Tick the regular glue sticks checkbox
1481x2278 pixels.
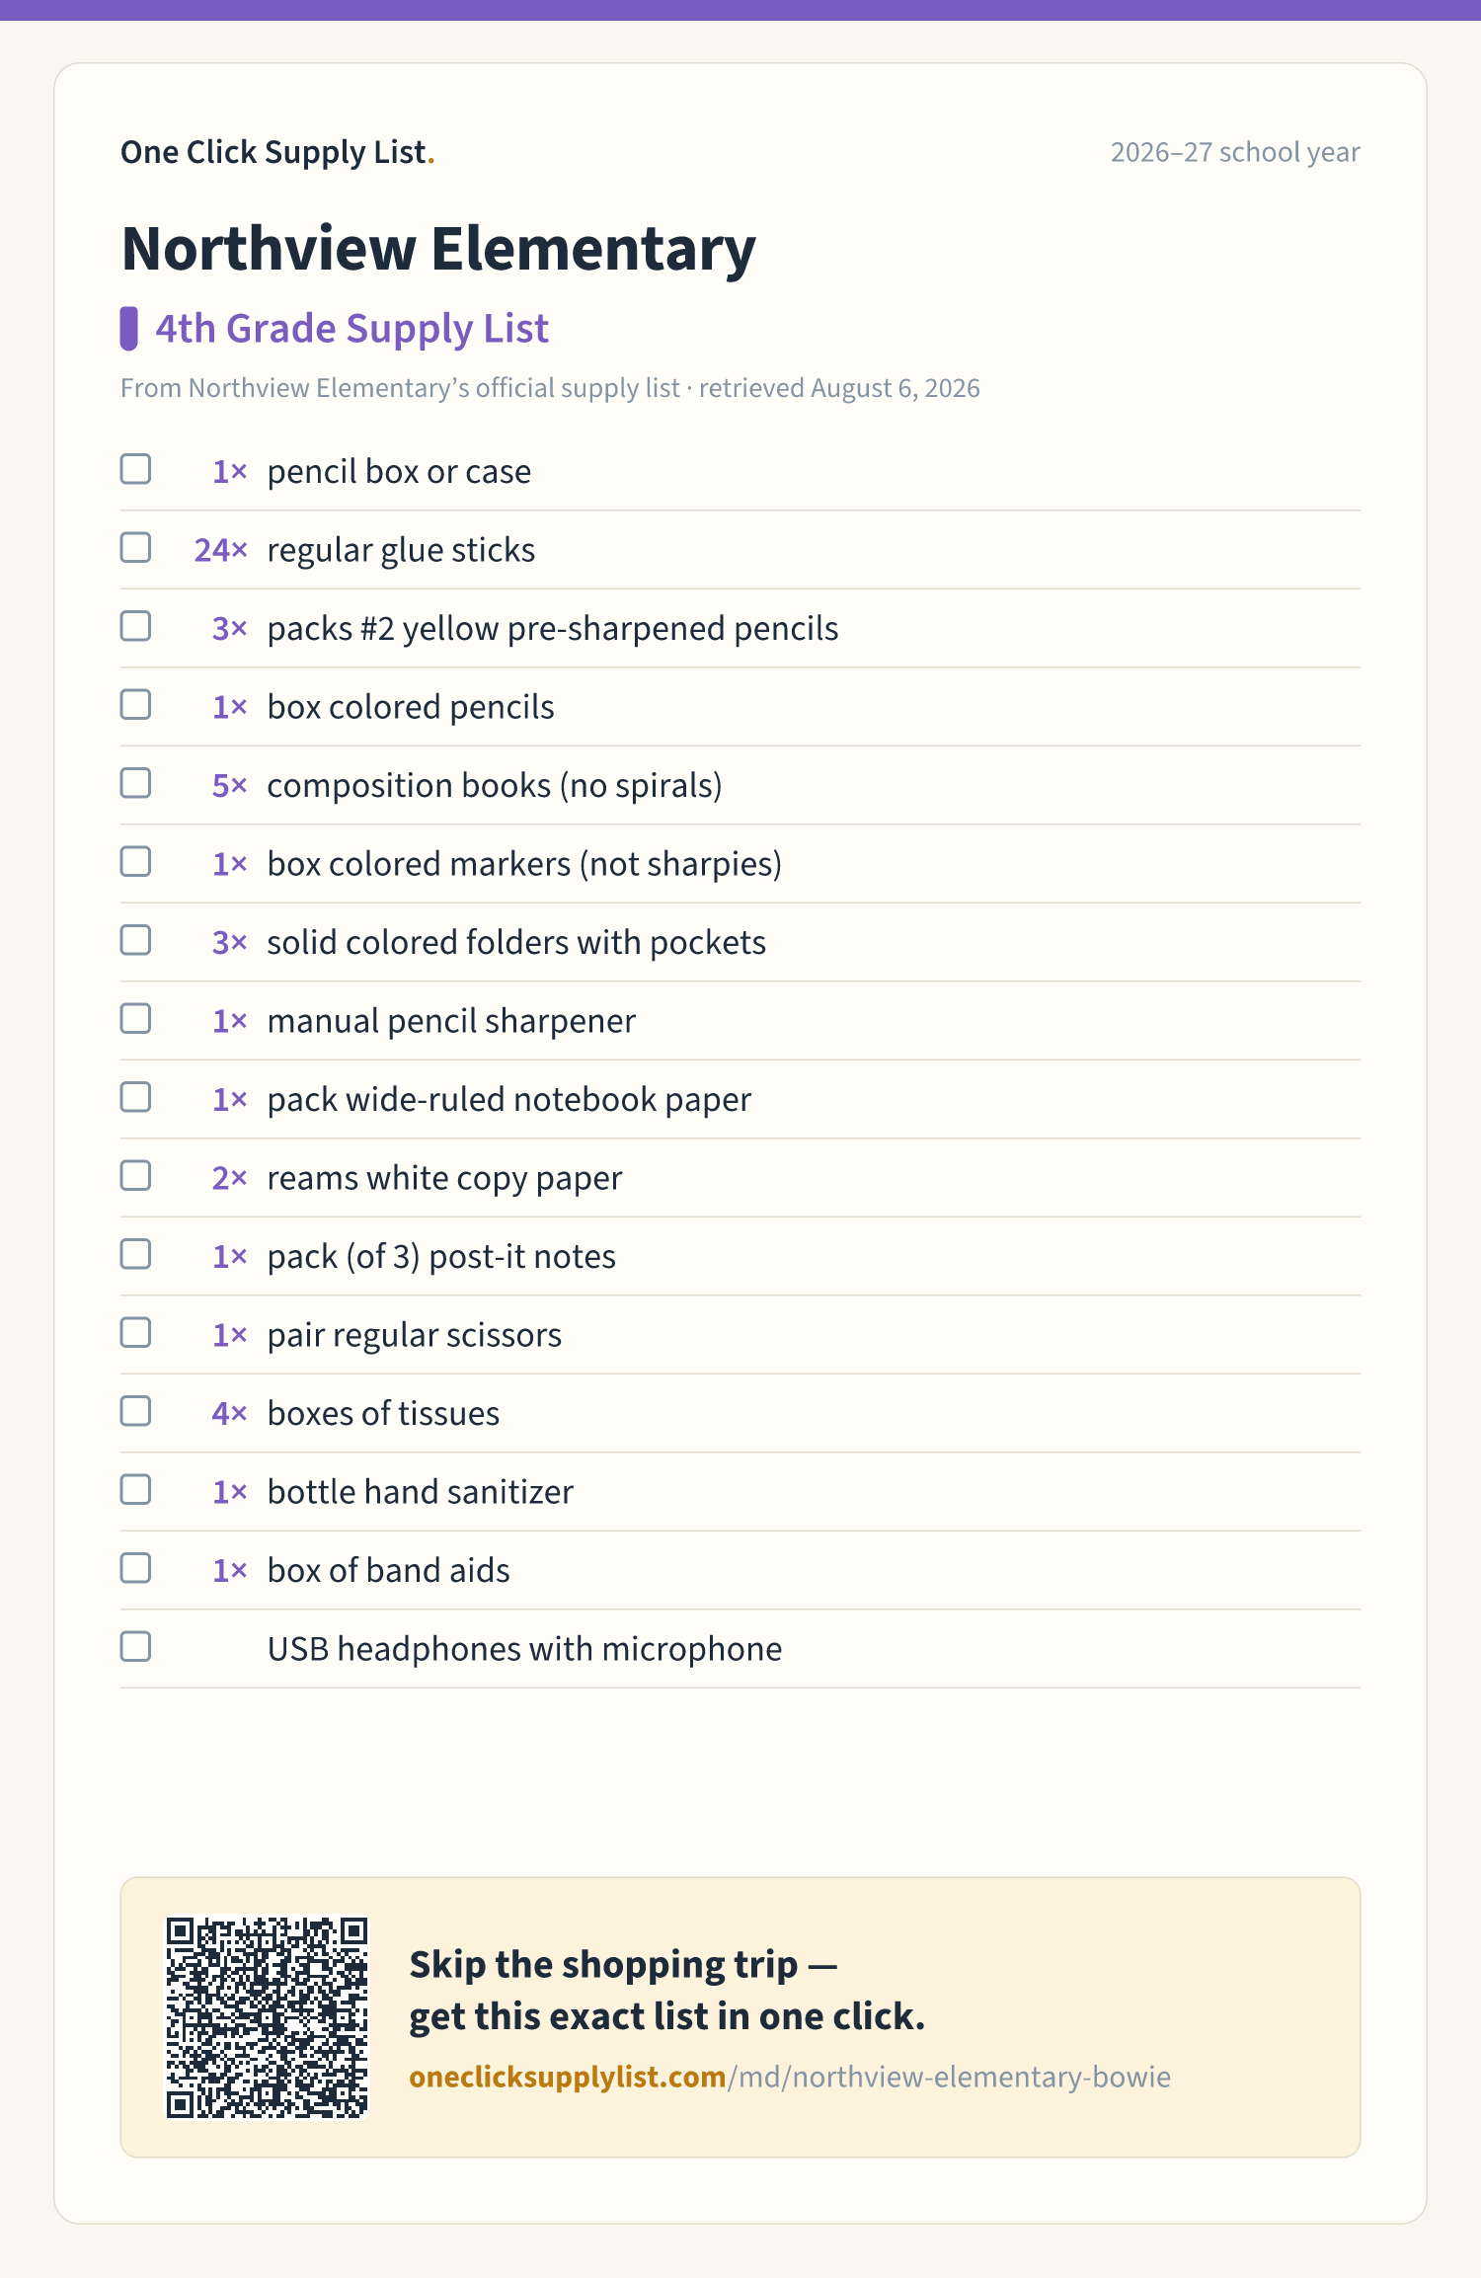(x=135, y=548)
